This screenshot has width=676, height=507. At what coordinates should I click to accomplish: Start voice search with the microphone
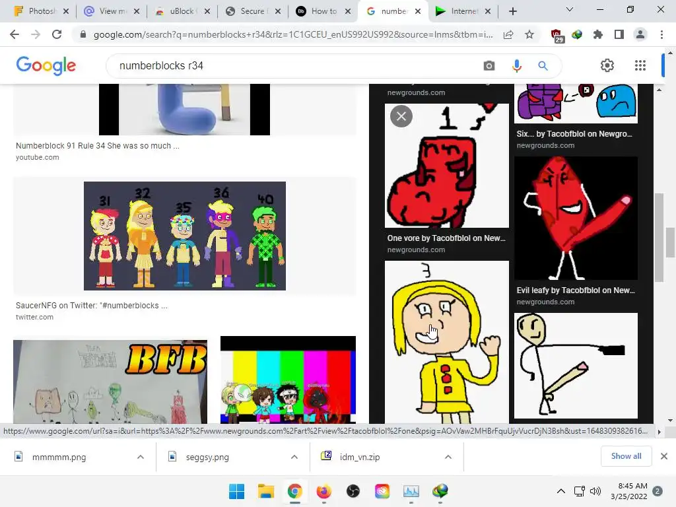click(516, 65)
